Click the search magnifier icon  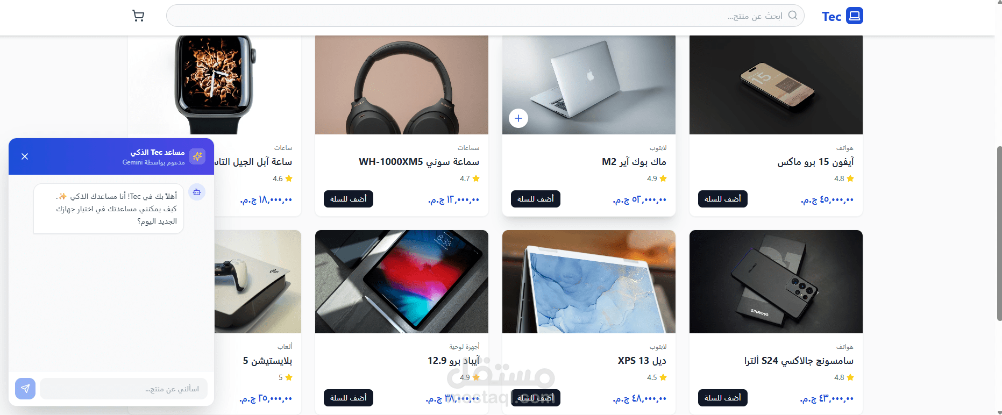[x=793, y=16]
